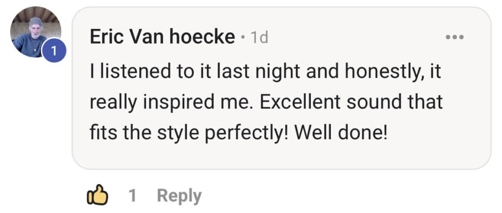Reply to Eric Van hoecke's comment

pos(179,196)
